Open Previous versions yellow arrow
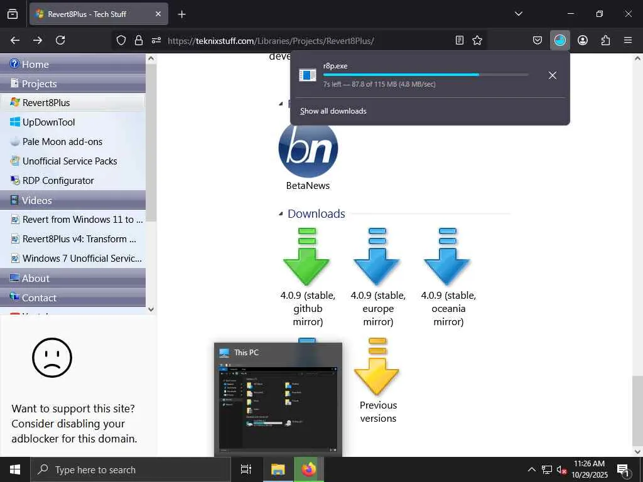Image resolution: width=643 pixels, height=482 pixels. [377, 366]
